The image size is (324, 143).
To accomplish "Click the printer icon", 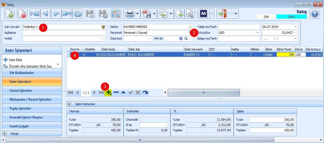I will click(x=130, y=14).
